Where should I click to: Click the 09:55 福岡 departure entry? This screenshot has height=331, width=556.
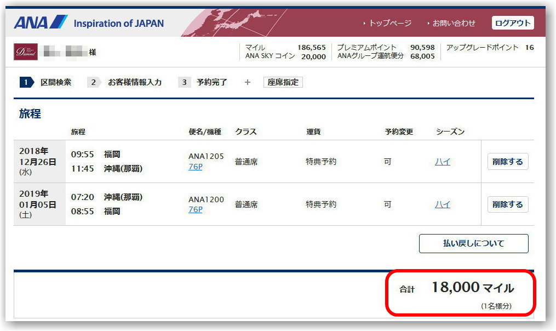pos(96,155)
